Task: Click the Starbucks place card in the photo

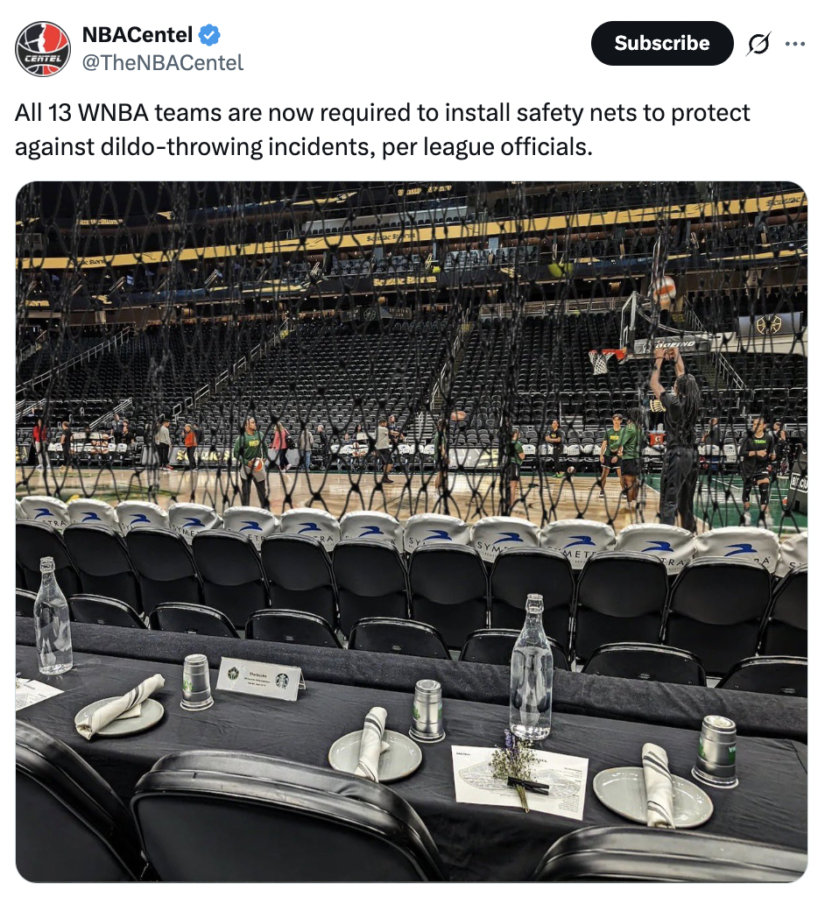Action: click(x=260, y=678)
